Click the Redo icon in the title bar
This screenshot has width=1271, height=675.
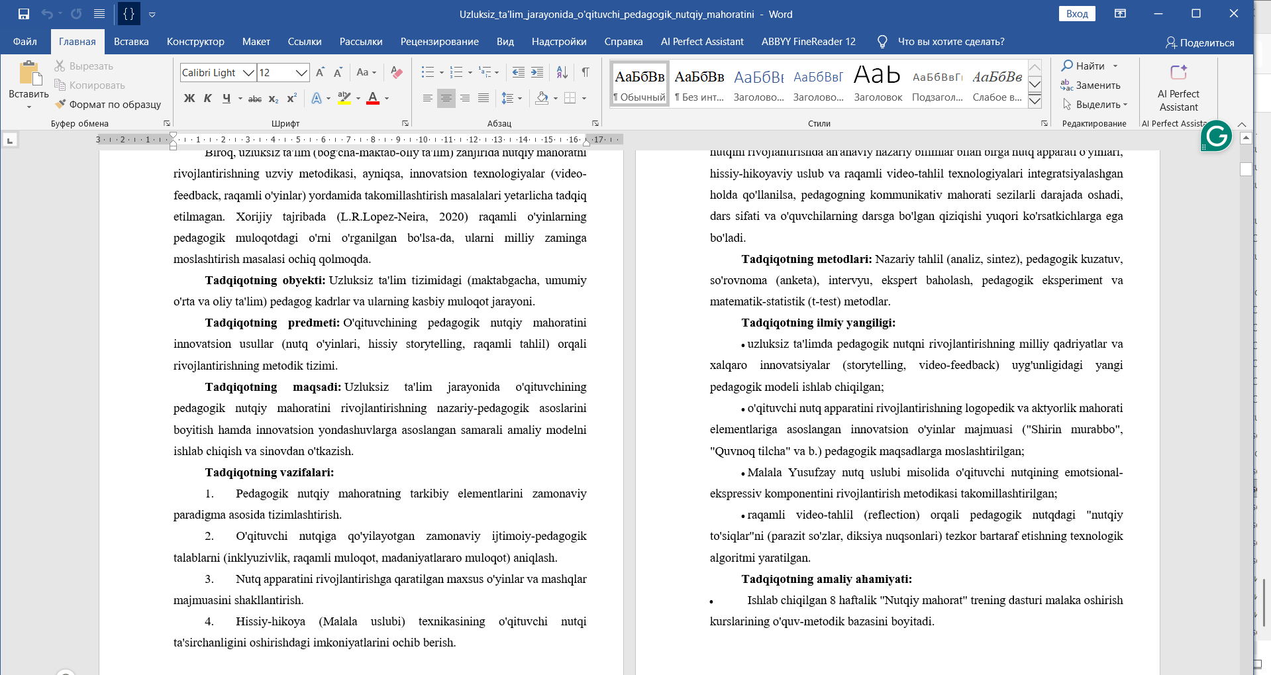coord(76,14)
